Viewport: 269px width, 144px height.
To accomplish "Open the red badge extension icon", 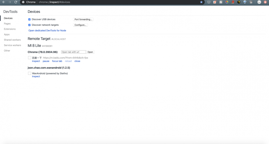I will (x=215, y=2).
